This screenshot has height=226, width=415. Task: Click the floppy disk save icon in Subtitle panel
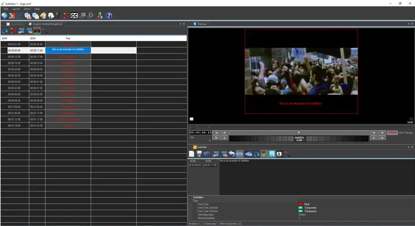pos(199,154)
